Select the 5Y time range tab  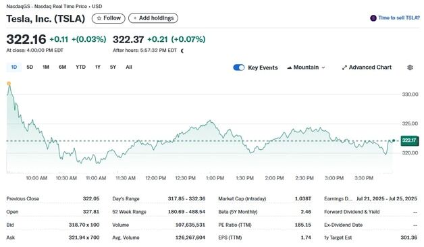click(x=113, y=67)
